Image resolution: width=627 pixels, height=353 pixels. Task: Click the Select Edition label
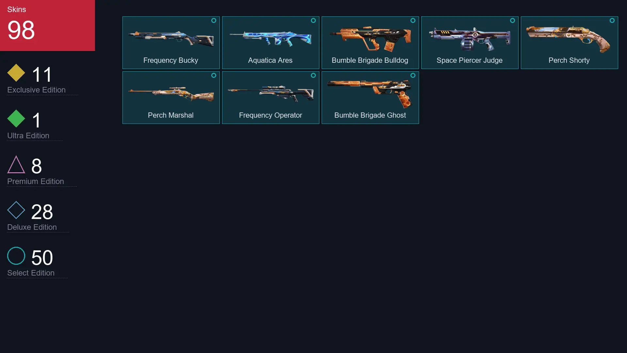click(x=31, y=273)
